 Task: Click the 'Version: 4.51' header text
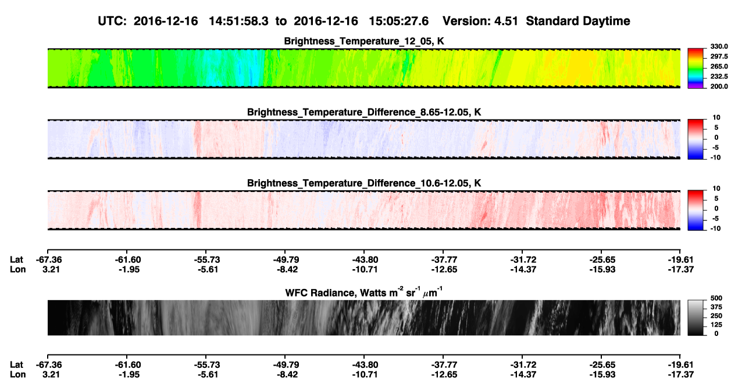click(x=481, y=21)
